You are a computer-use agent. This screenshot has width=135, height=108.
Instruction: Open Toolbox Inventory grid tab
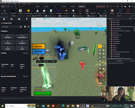click(x=12, y=19)
